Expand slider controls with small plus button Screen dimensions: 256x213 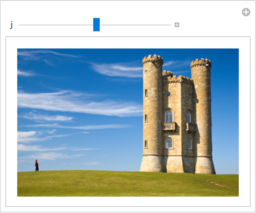pos(177,25)
